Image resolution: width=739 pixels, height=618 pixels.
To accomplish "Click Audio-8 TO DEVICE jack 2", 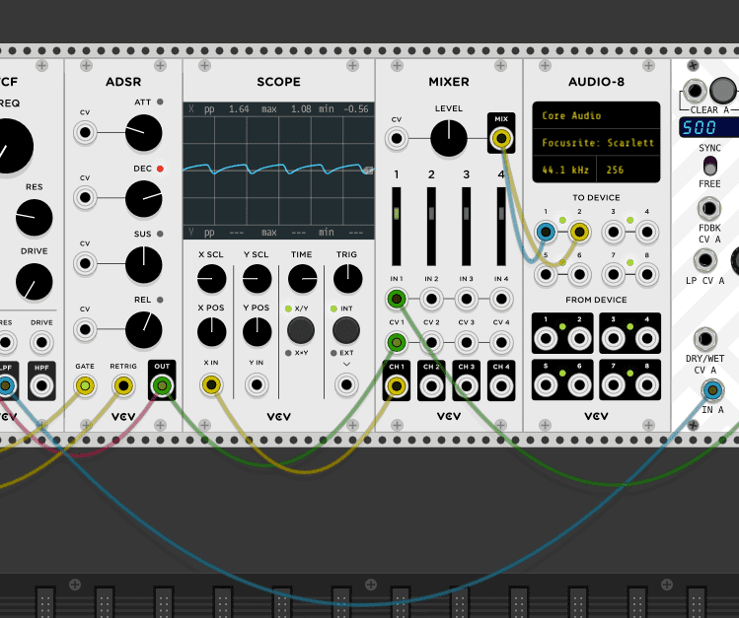I will tap(579, 232).
